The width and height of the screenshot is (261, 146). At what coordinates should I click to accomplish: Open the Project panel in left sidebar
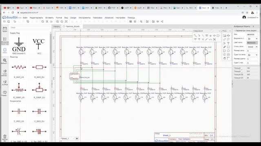pyautogui.click(x=4, y=29)
